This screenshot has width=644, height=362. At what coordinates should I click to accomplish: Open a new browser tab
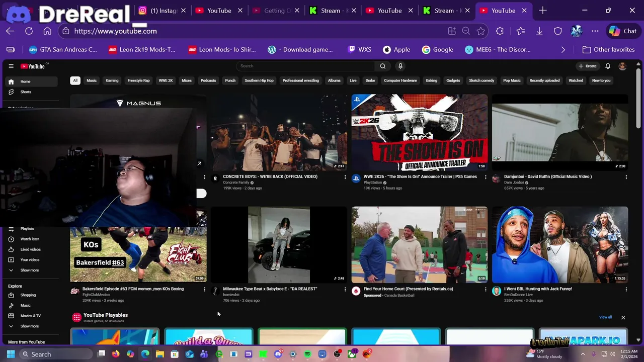(542, 11)
